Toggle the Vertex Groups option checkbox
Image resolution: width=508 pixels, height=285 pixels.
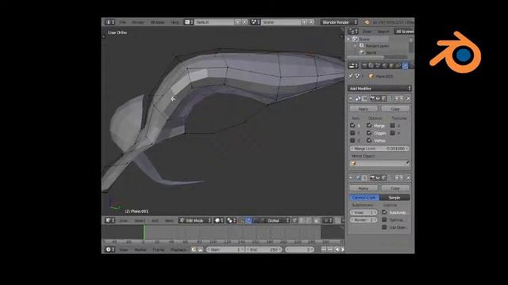coord(369,140)
